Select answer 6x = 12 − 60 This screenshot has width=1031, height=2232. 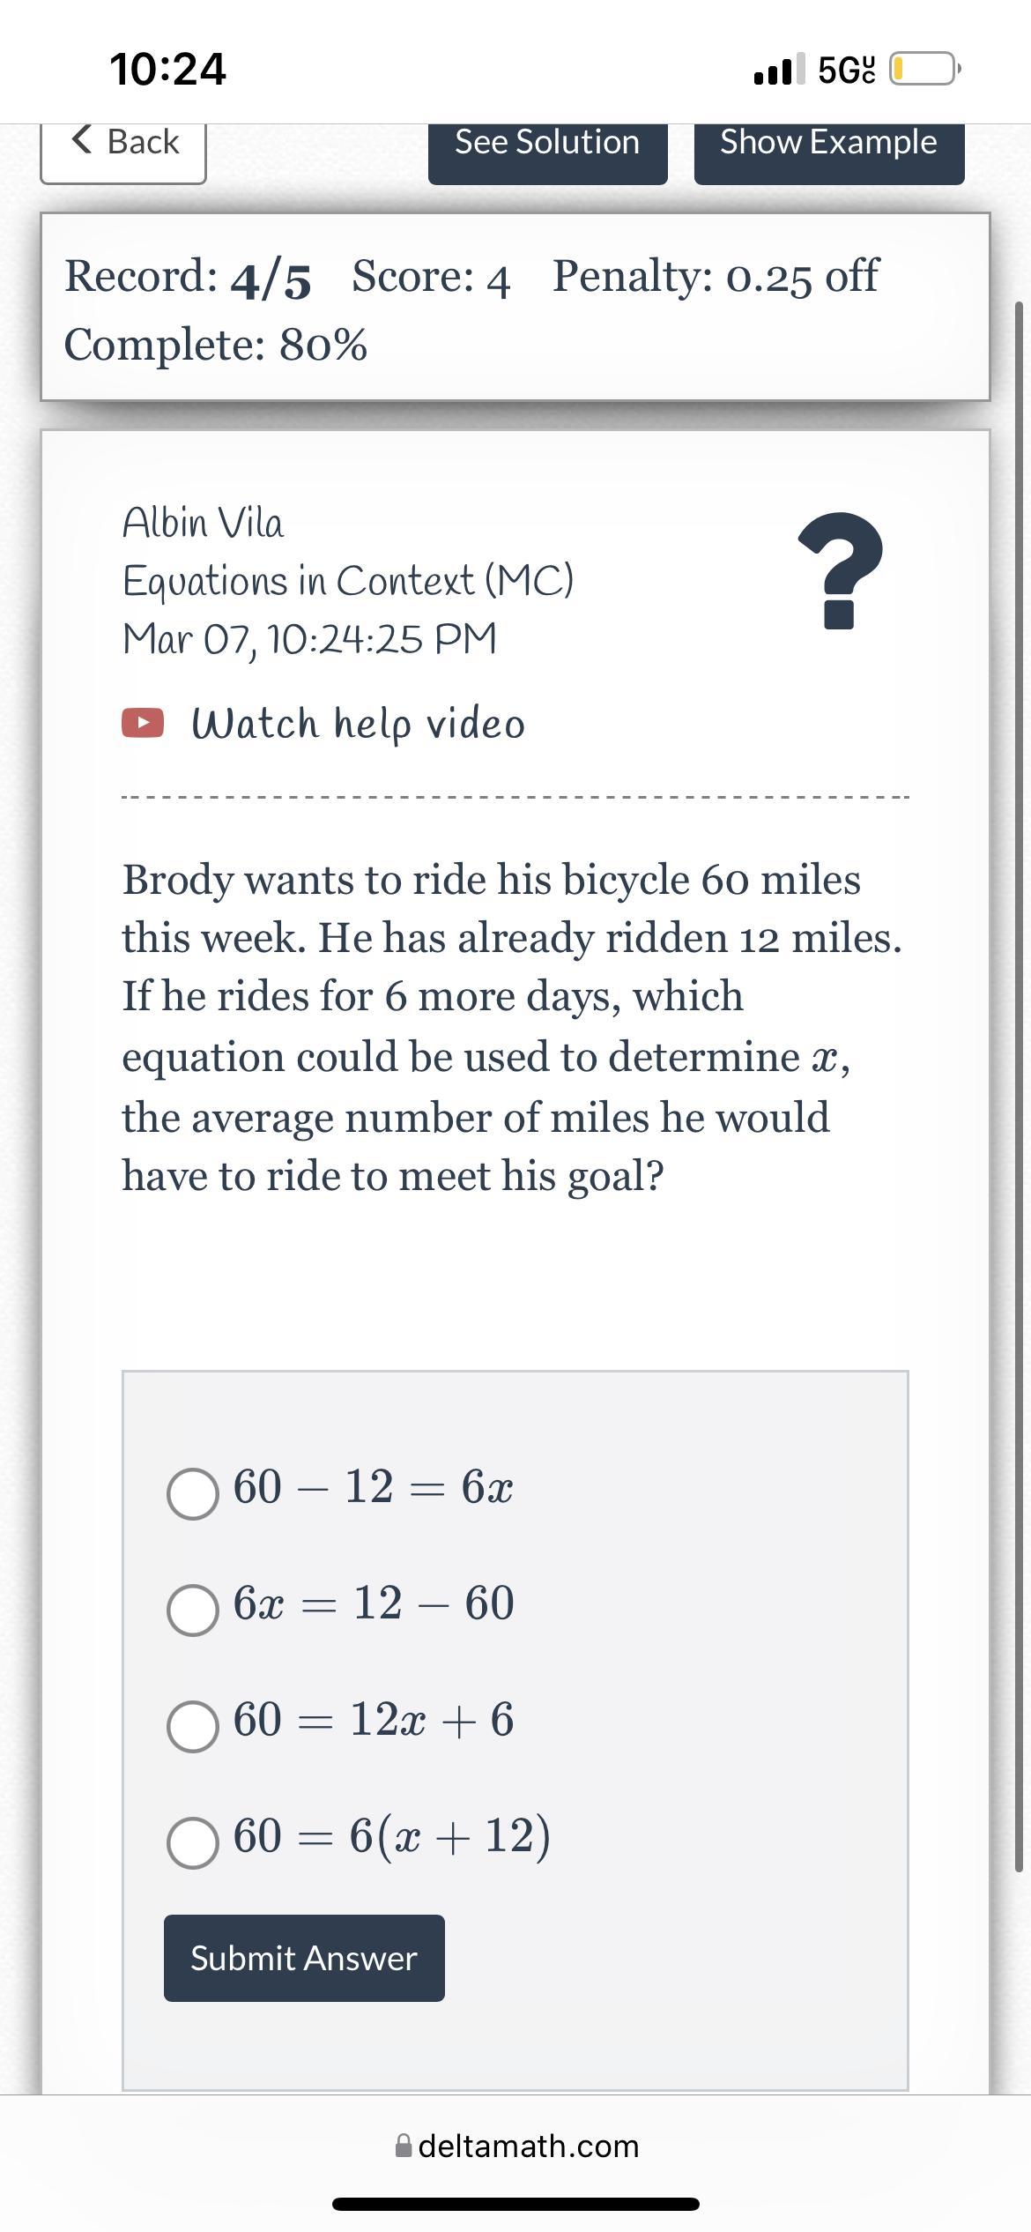click(193, 1610)
